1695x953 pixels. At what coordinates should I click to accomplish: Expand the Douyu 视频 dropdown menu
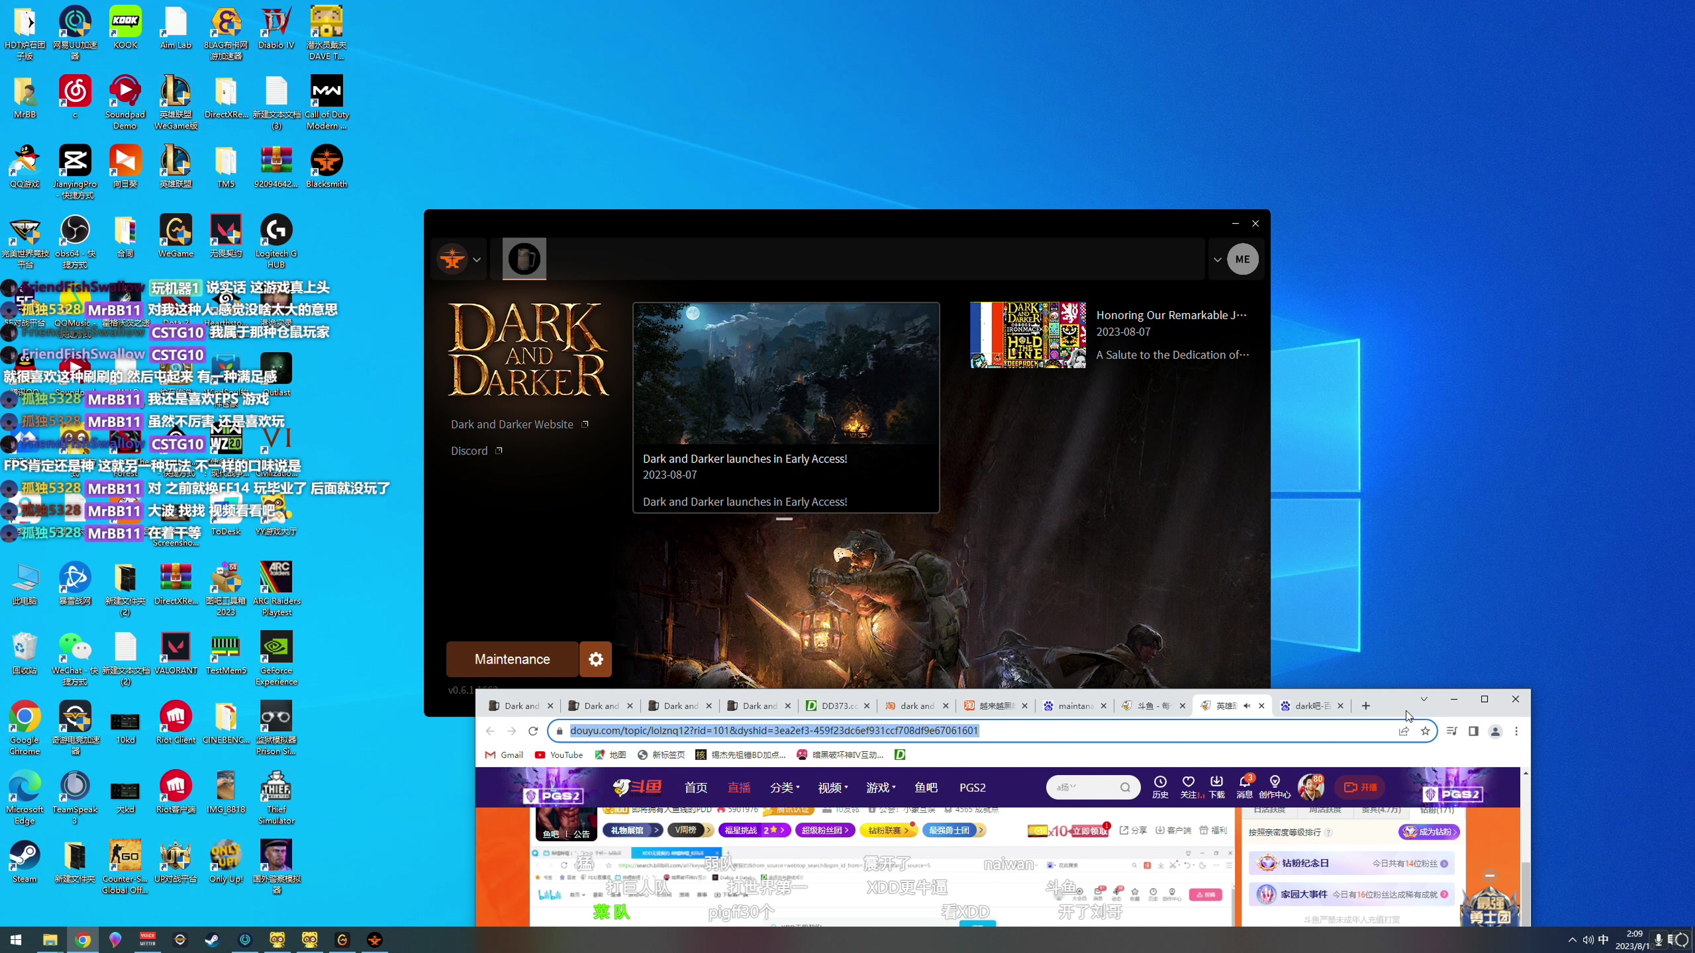(x=833, y=788)
